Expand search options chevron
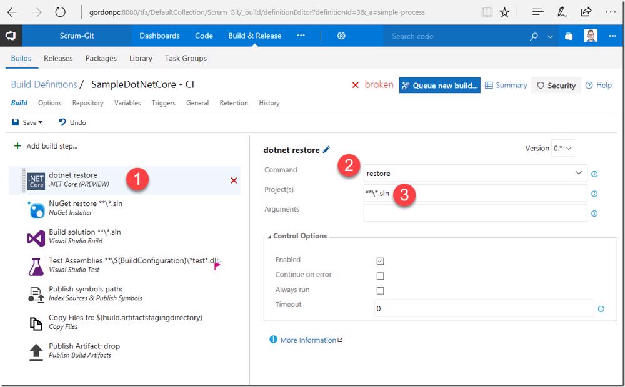This screenshot has width=625, height=387. 550,37
